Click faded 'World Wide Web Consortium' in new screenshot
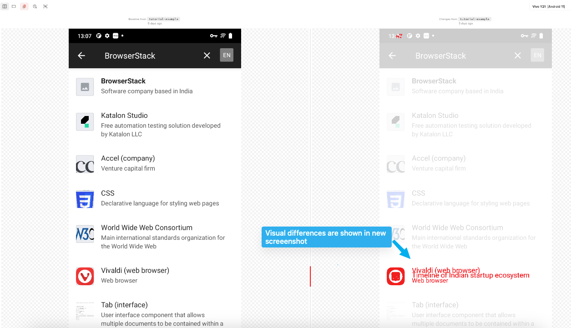Screen dimensions: 571x328 457,227
